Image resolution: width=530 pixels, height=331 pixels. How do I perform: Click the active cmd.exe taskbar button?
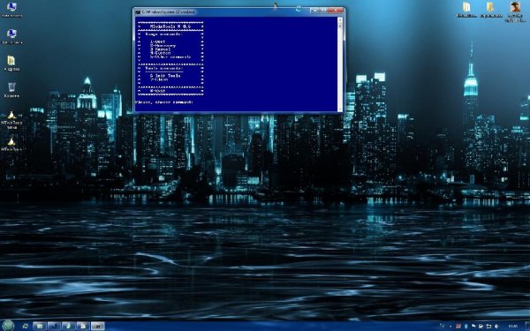click(x=97, y=326)
